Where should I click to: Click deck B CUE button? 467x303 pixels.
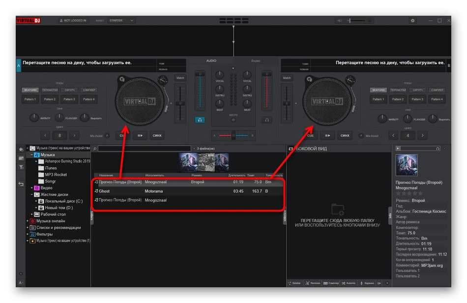[310, 136]
